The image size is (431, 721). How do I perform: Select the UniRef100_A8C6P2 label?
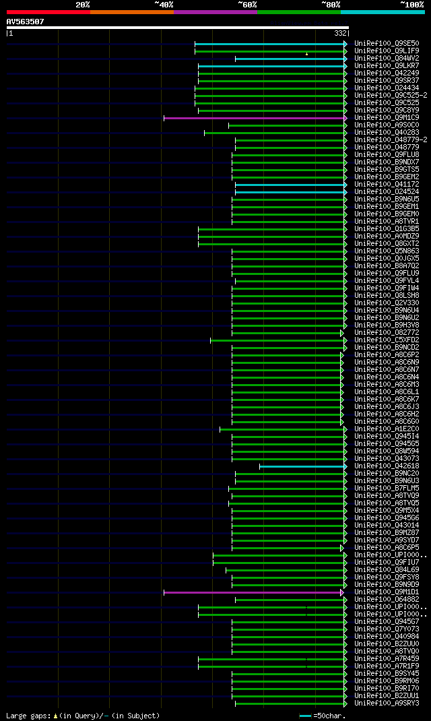click(x=387, y=355)
